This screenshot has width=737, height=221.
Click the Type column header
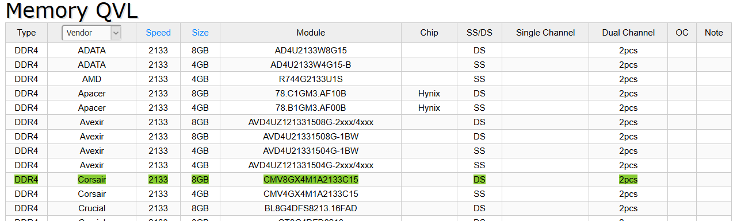[26, 33]
